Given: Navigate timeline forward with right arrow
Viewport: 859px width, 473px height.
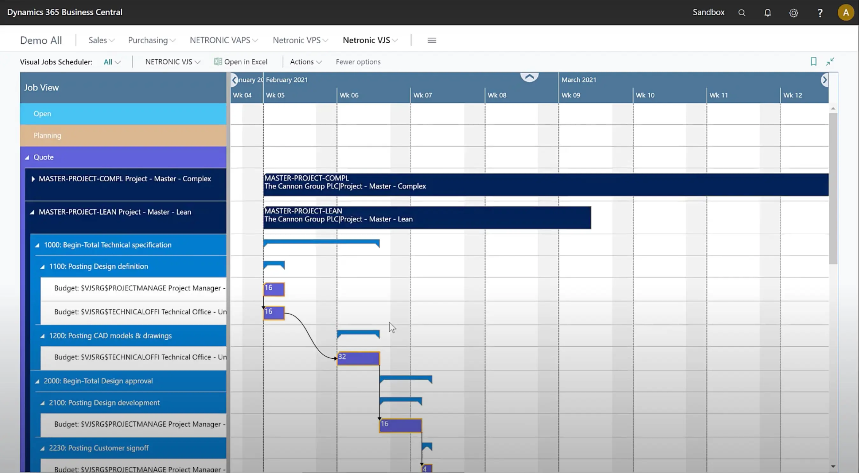Looking at the screenshot, I should [x=824, y=80].
